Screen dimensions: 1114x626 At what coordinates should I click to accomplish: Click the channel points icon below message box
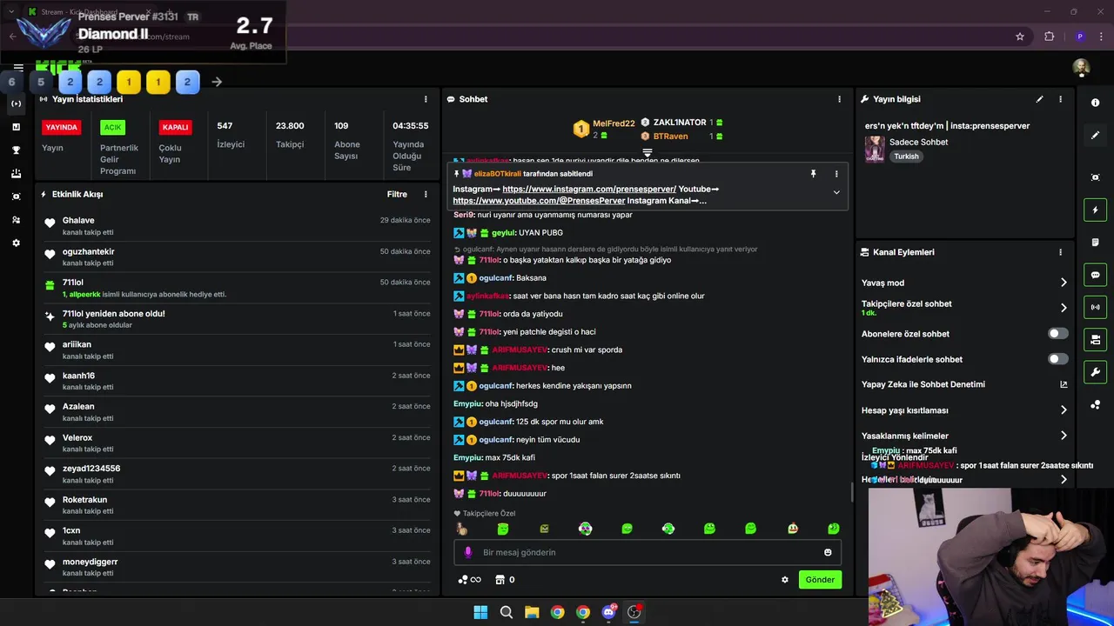pyautogui.click(x=463, y=580)
